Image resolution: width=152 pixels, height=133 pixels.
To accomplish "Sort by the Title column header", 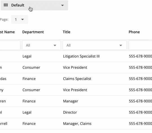I will (66, 32).
